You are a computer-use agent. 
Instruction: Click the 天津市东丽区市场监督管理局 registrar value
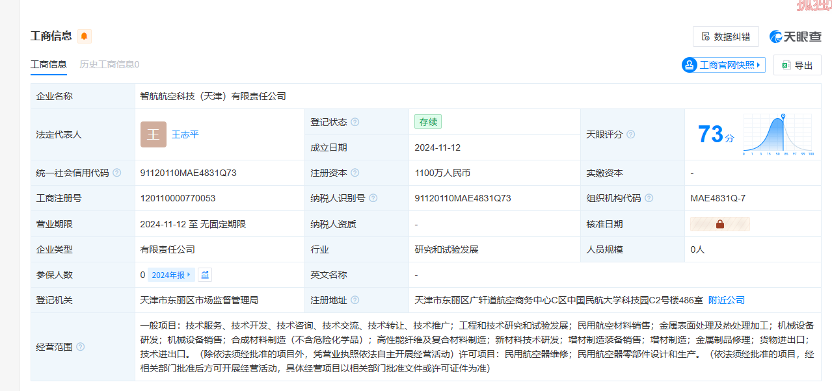[x=200, y=300]
